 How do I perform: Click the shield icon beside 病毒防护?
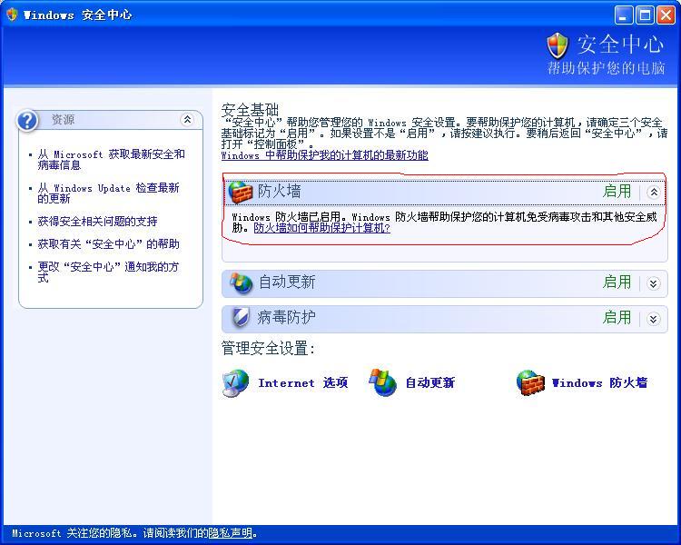(241, 318)
